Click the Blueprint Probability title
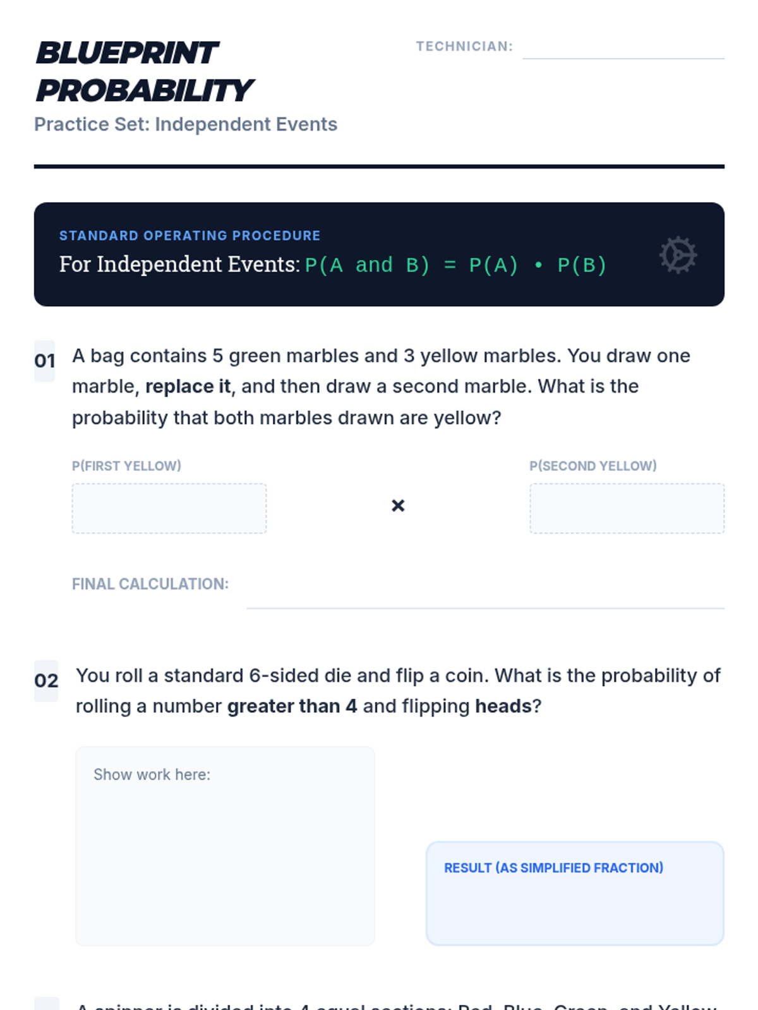This screenshot has width=758, height=1010. pyautogui.click(x=145, y=71)
